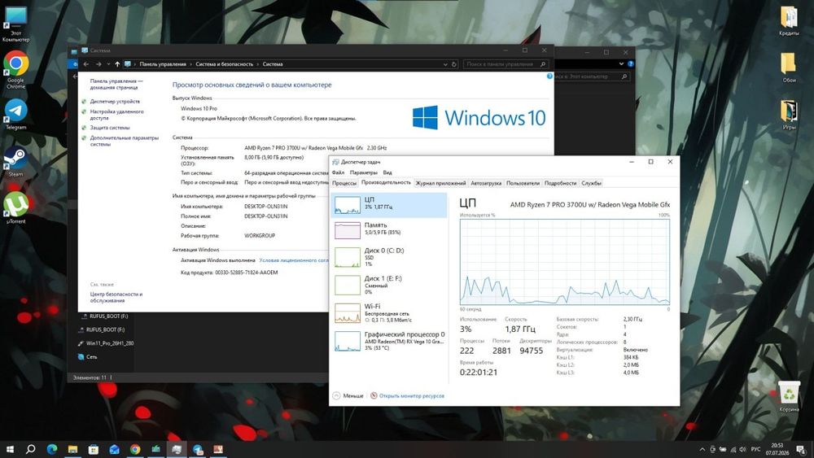Open notification center in taskbar
The height and width of the screenshot is (458, 814).
click(802, 450)
